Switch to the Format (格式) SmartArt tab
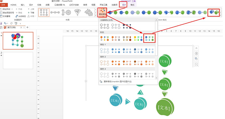Image resolution: width=225 pixels, height=119 pixels. [132, 5]
